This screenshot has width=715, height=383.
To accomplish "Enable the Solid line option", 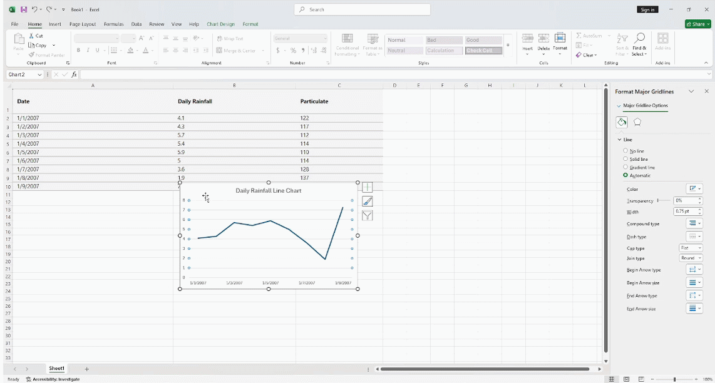I will tap(625, 158).
